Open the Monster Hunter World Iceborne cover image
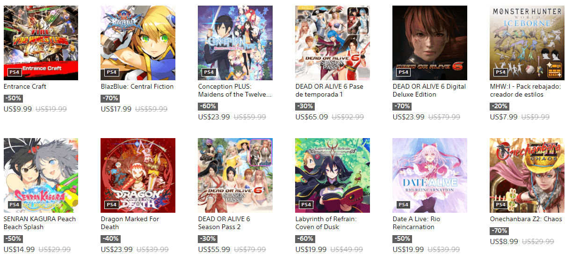 click(x=527, y=43)
